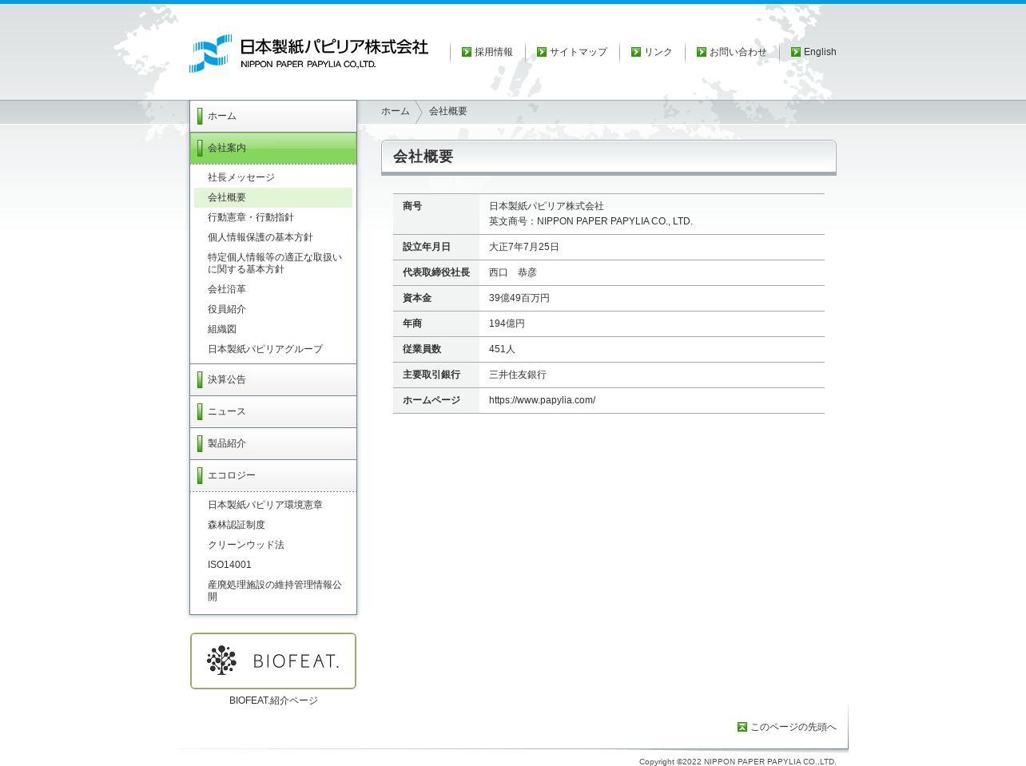Click green arrow icon beside English
The image size is (1026, 766).
coord(796,52)
